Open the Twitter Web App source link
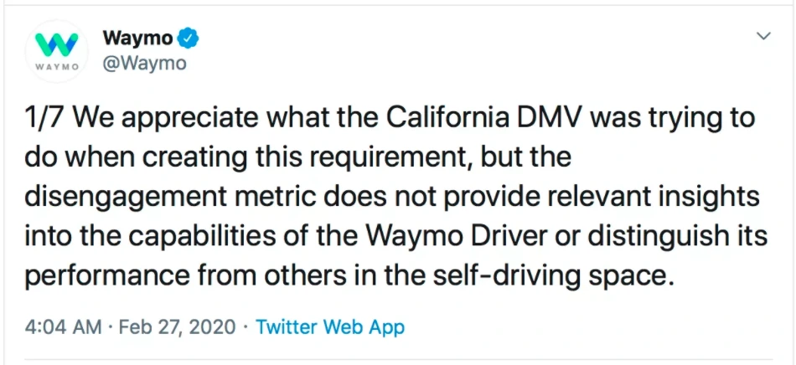 pos(330,326)
